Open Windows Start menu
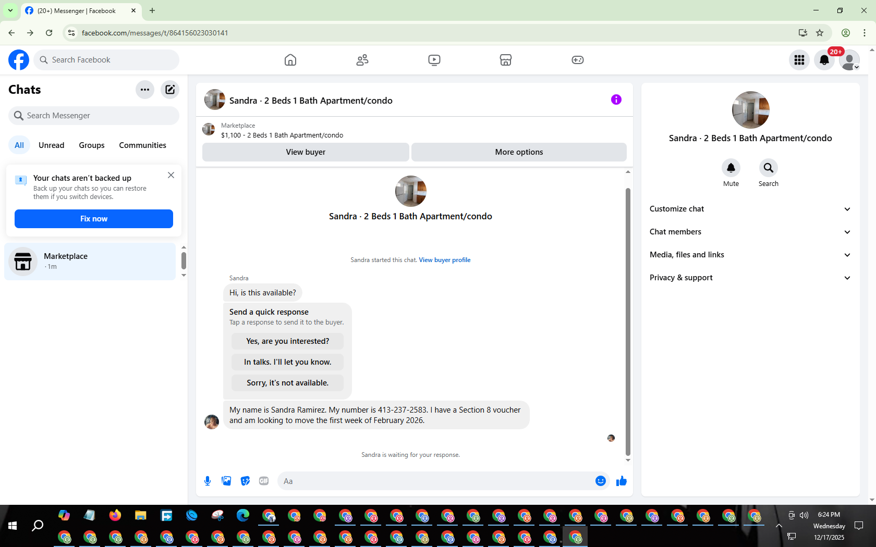Screen dimensions: 876x547 point(13,526)
